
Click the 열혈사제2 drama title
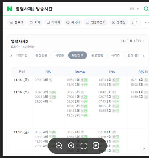point(19,41)
